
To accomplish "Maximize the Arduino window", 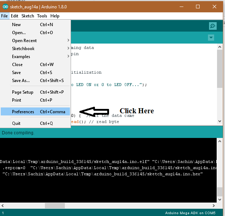I will [x=198, y=7].
